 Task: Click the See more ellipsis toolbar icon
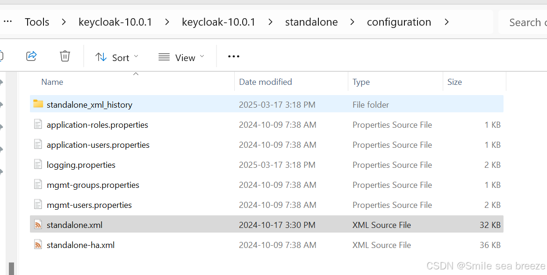(233, 56)
